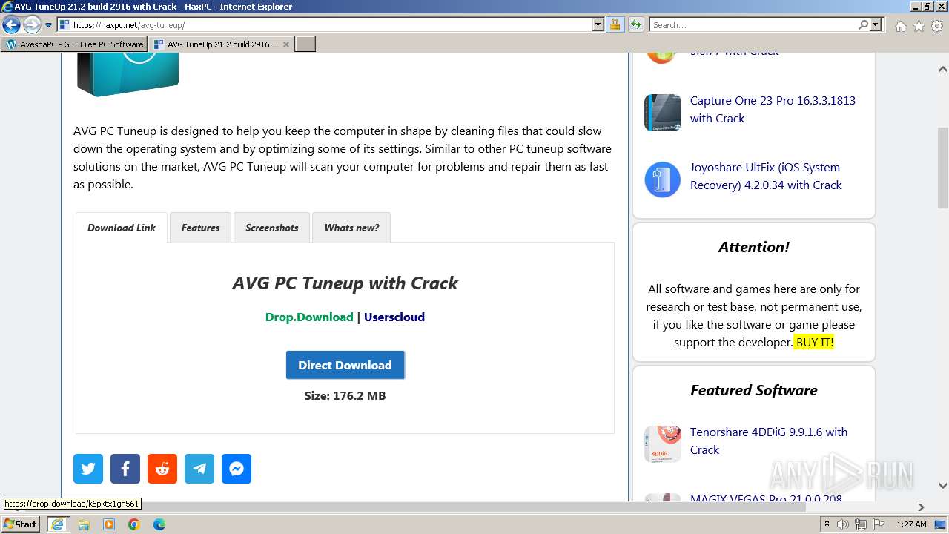The width and height of the screenshot is (949, 534).
Task: Open the Whats new? tab
Action: tap(351, 228)
